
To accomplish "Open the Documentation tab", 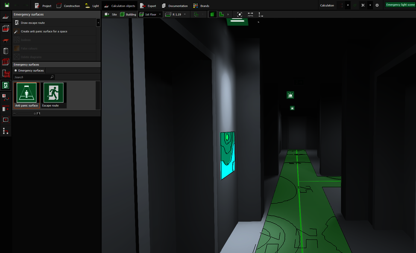I will pos(175,6).
